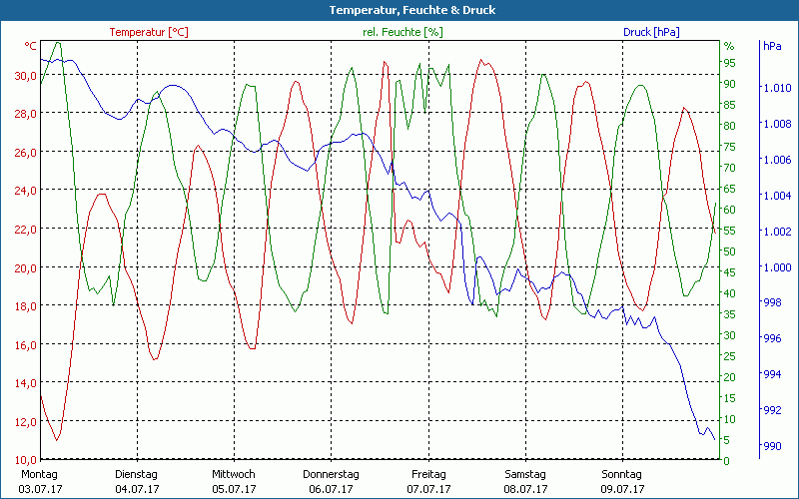Select the 'Dienstag' day label
Image resolution: width=799 pixels, height=499 pixels.
(137, 474)
